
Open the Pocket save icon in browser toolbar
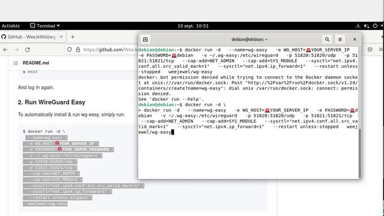(x=370, y=50)
